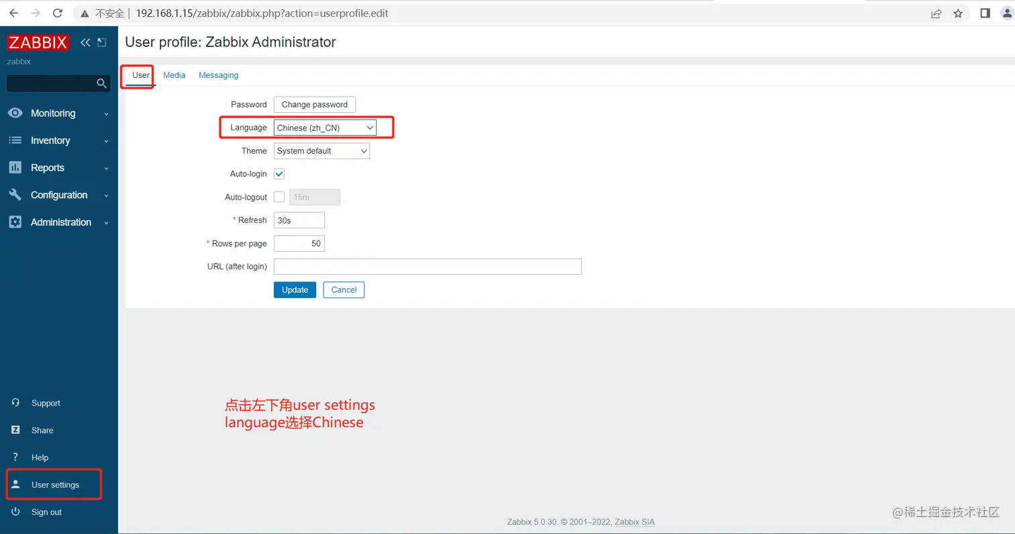The width and height of the screenshot is (1015, 534).
Task: Click the browser address bar URL
Action: tap(262, 13)
